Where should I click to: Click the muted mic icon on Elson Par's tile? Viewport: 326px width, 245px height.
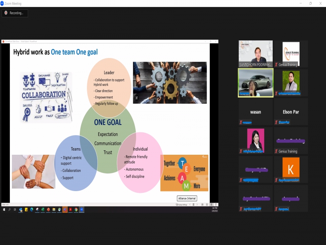[276, 122]
